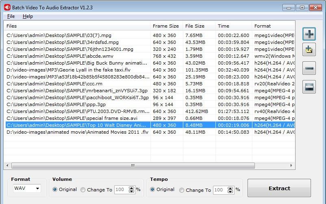Click the clear all files icon

(x=309, y=87)
